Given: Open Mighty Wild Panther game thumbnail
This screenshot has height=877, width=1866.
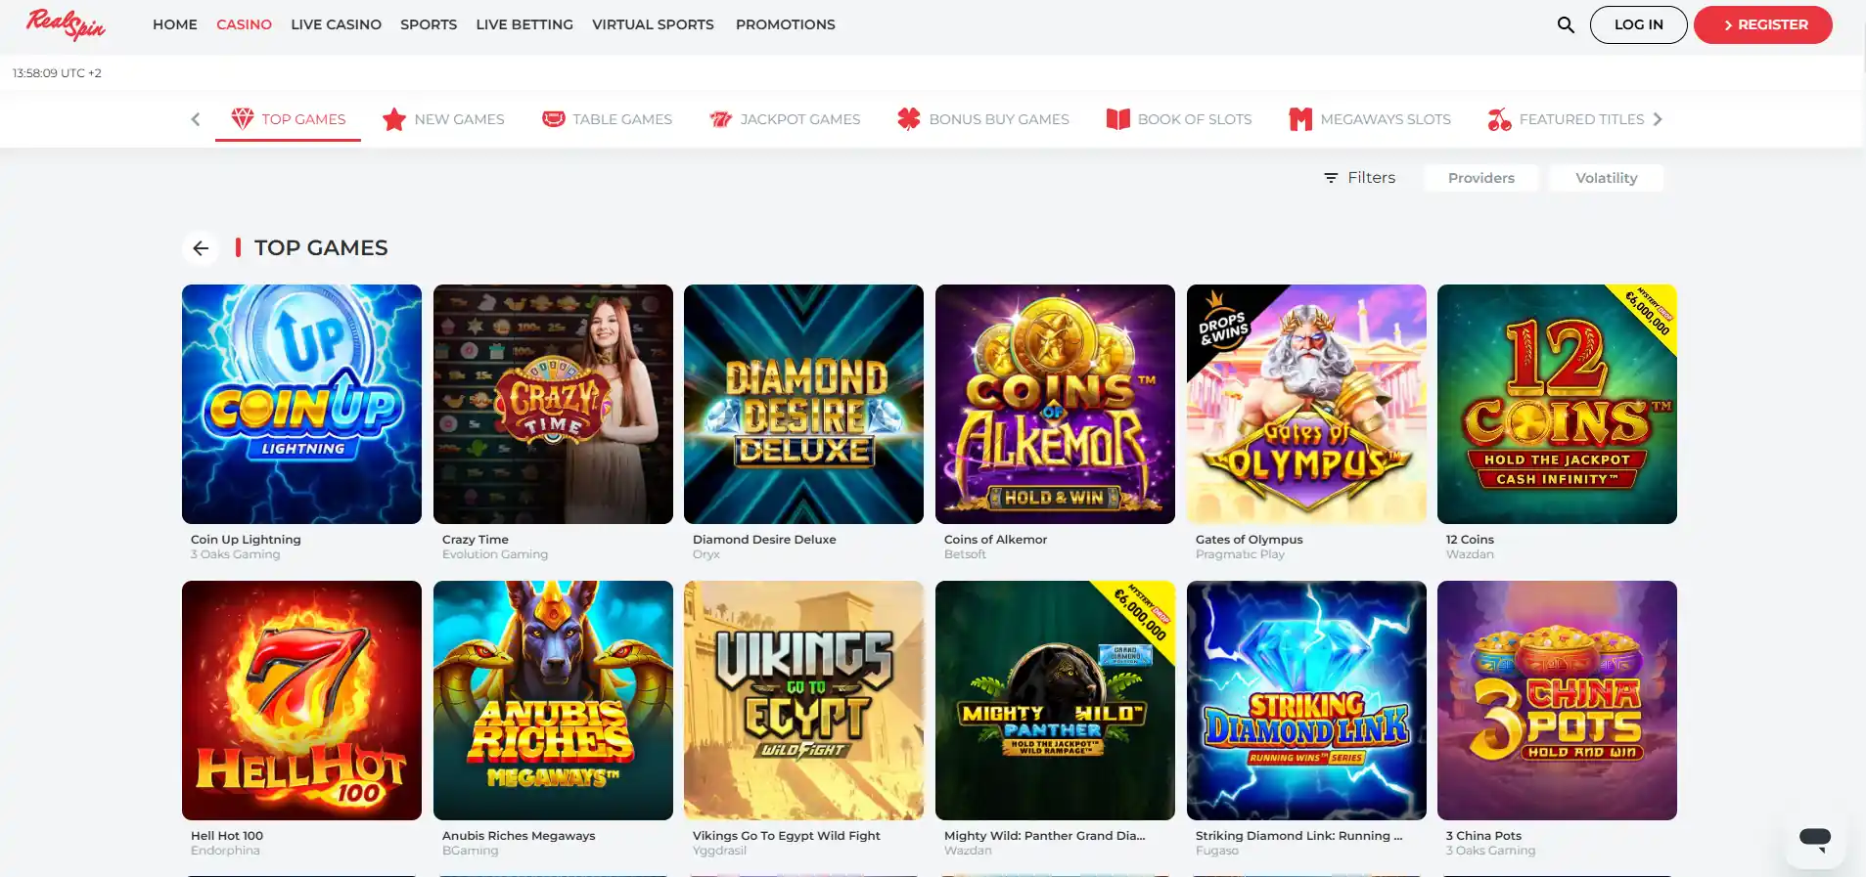Looking at the screenshot, I should 1055,700.
